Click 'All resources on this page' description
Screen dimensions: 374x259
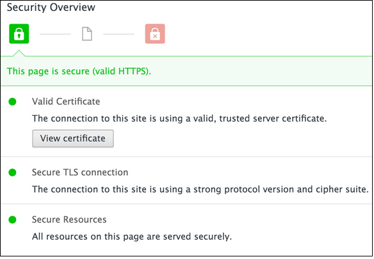[132, 237]
